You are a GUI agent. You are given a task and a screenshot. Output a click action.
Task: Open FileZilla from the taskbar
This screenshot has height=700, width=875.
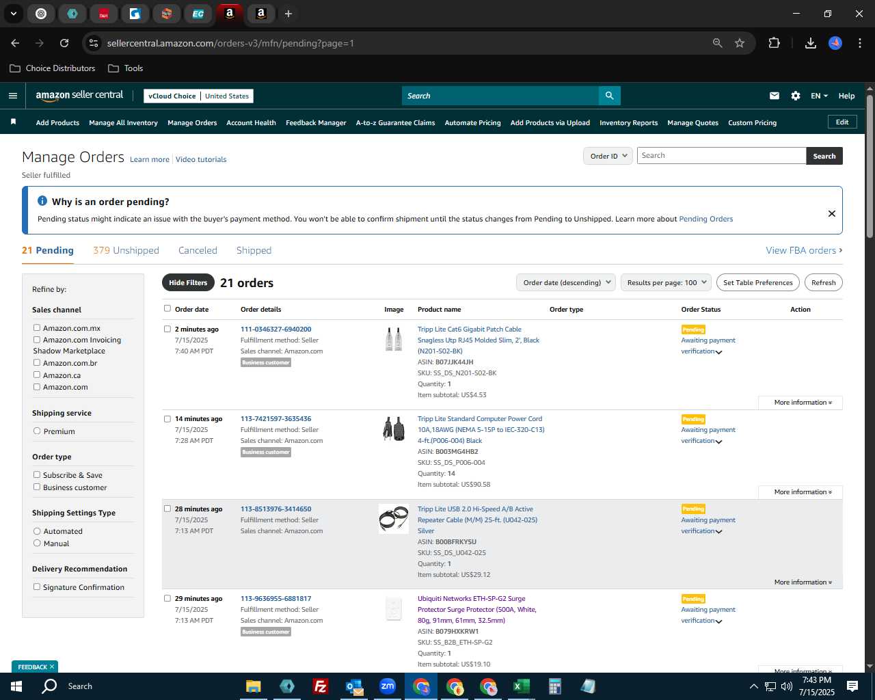321,686
